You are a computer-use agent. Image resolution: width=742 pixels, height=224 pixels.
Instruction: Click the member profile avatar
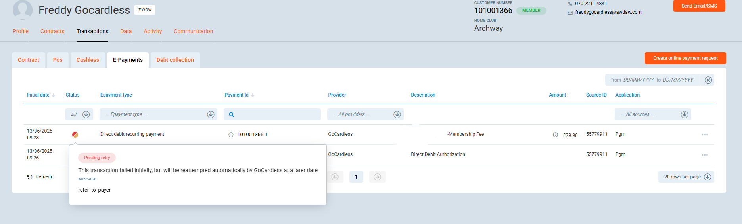click(x=23, y=9)
